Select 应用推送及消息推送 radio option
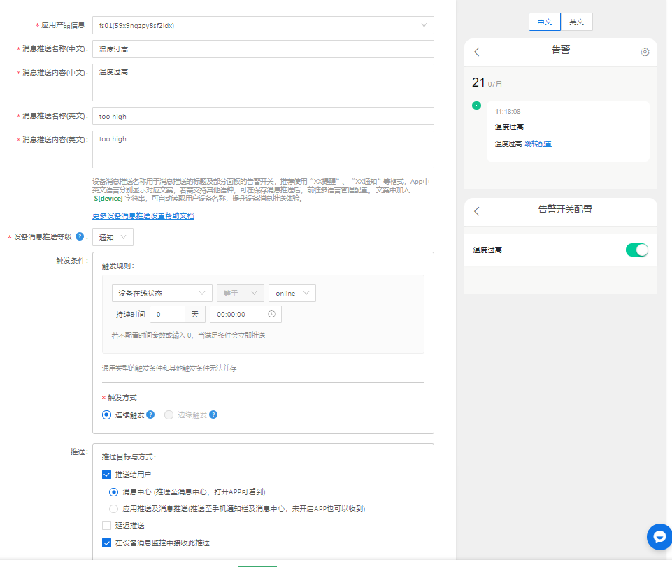The width and height of the screenshot is (672, 567). 114,509
